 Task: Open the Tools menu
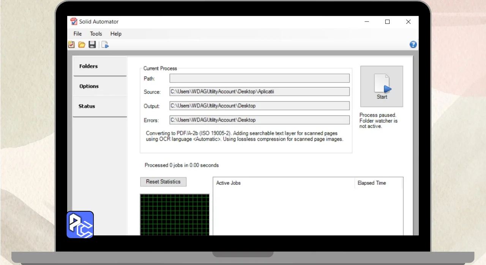(96, 34)
